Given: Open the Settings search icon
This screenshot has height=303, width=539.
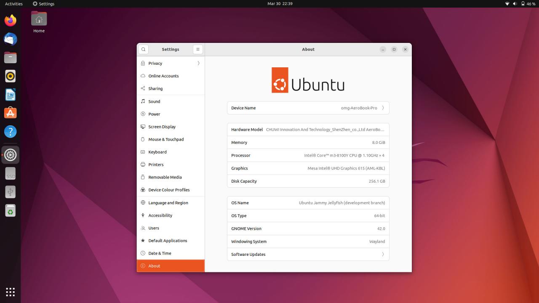Looking at the screenshot, I should tap(143, 49).
